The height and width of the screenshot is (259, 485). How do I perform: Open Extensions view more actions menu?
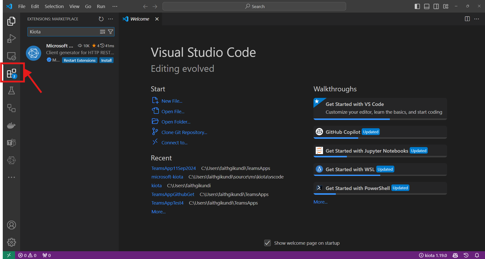tap(111, 19)
